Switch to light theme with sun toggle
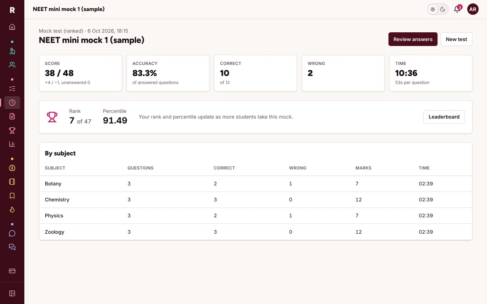487x304 pixels. pyautogui.click(x=433, y=9)
